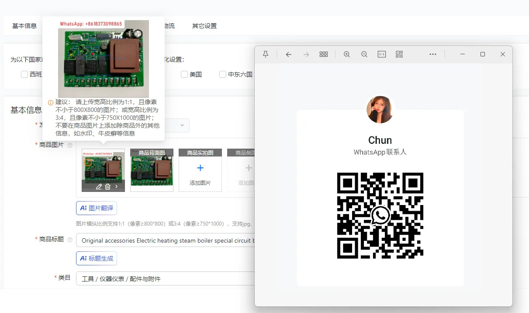Open the 类目 category selector
The height and width of the screenshot is (313, 529).
(166, 278)
